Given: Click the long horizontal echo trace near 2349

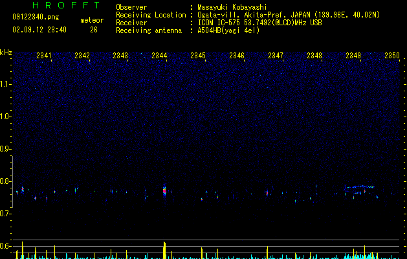Looking at the screenshot, I should pyautogui.click(x=360, y=186).
